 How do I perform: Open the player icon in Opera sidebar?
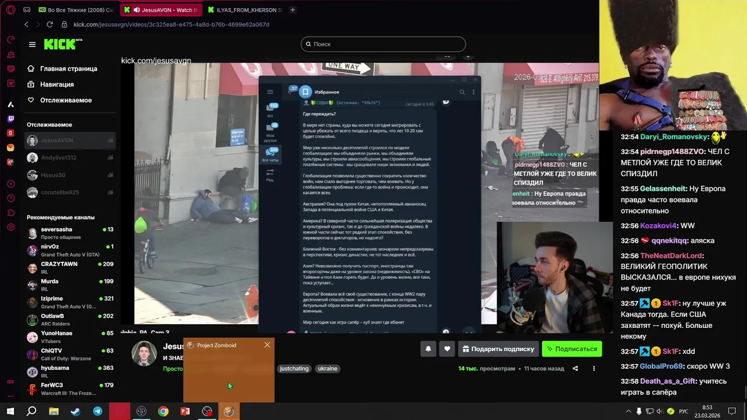click(11, 184)
